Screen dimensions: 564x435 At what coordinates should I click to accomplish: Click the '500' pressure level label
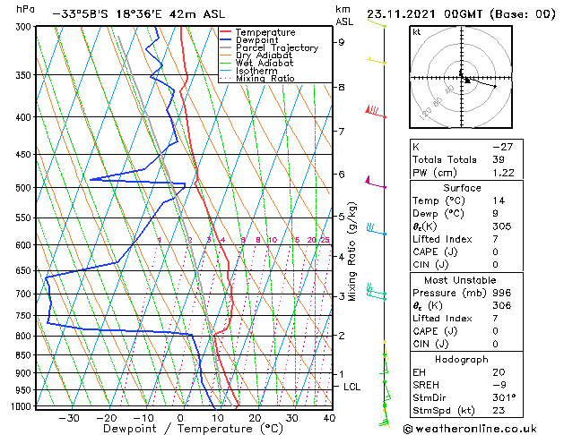click(x=24, y=188)
